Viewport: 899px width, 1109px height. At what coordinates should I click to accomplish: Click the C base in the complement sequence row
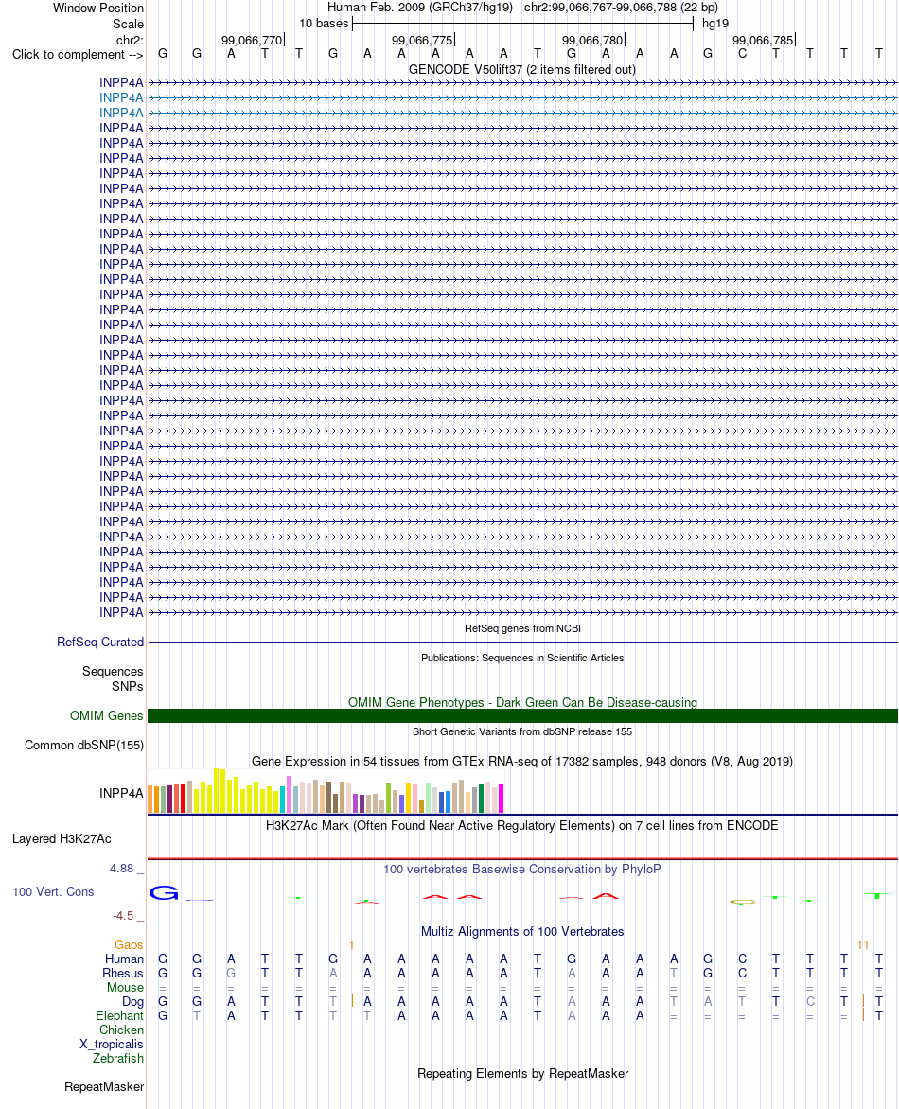742,53
